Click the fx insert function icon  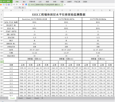tap(23, 8)
